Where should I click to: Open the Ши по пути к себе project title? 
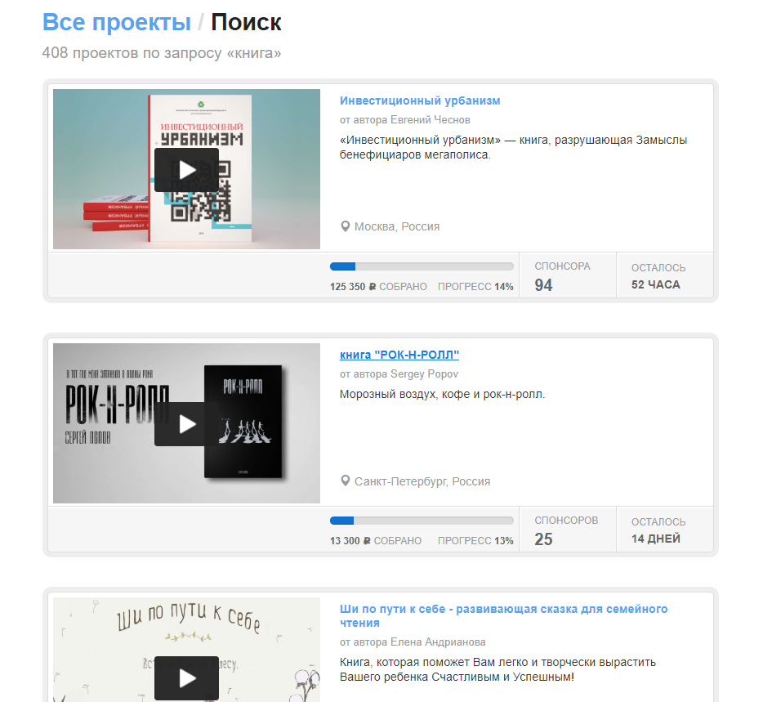click(504, 616)
